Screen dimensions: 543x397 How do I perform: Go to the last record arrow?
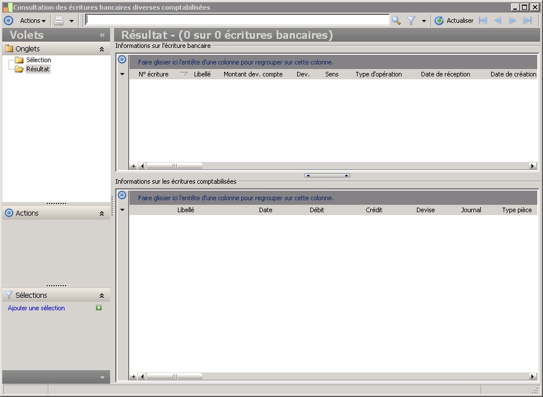pyautogui.click(x=528, y=21)
